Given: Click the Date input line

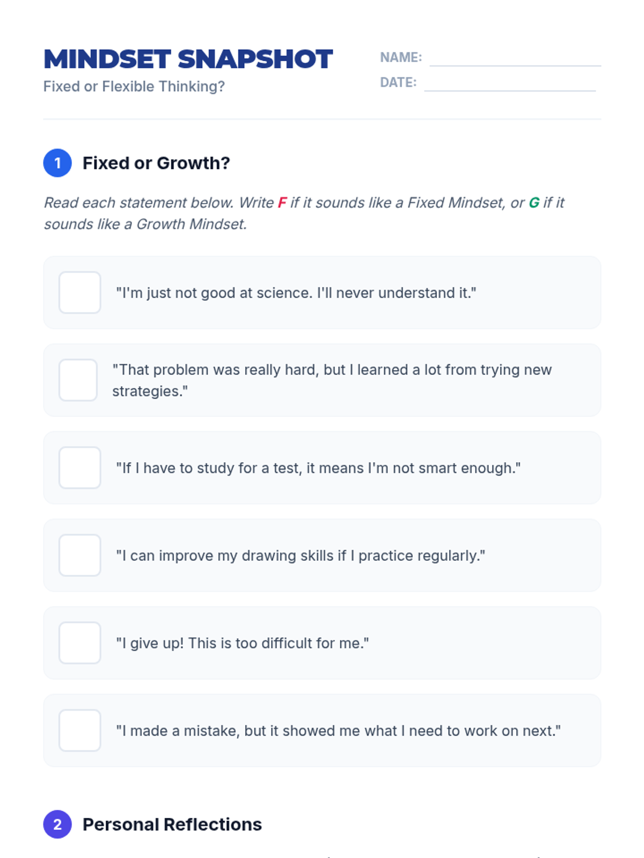Looking at the screenshot, I should pos(510,84).
